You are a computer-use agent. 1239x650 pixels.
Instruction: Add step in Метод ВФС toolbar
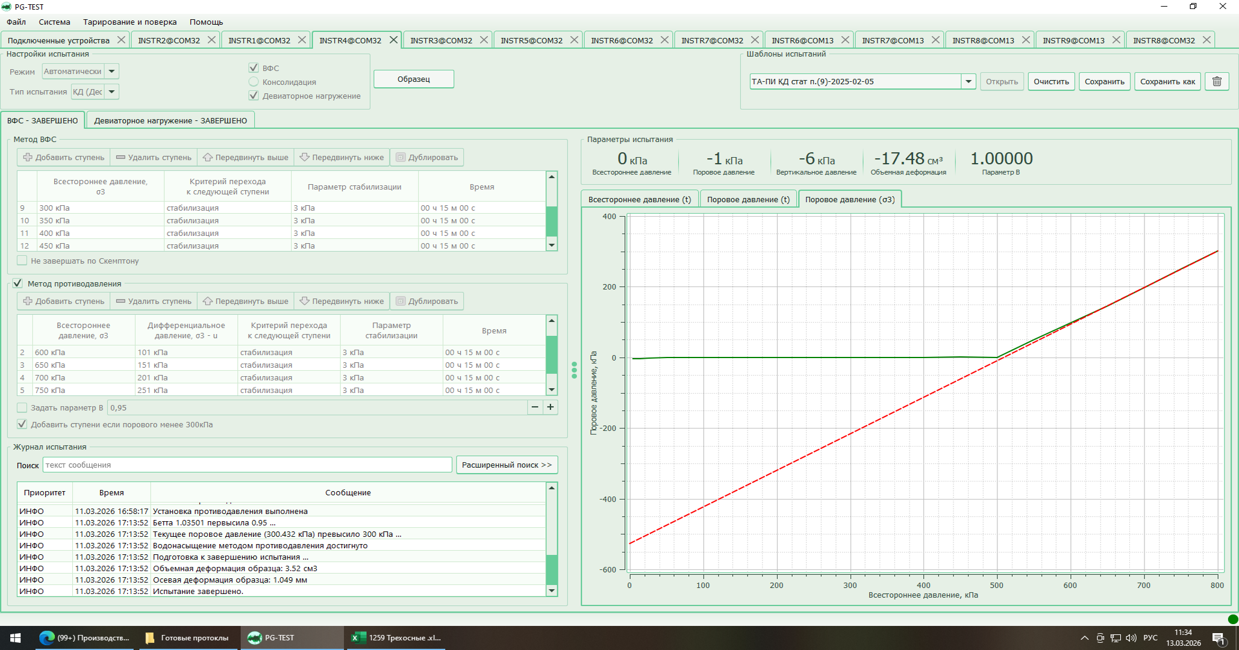(64, 157)
